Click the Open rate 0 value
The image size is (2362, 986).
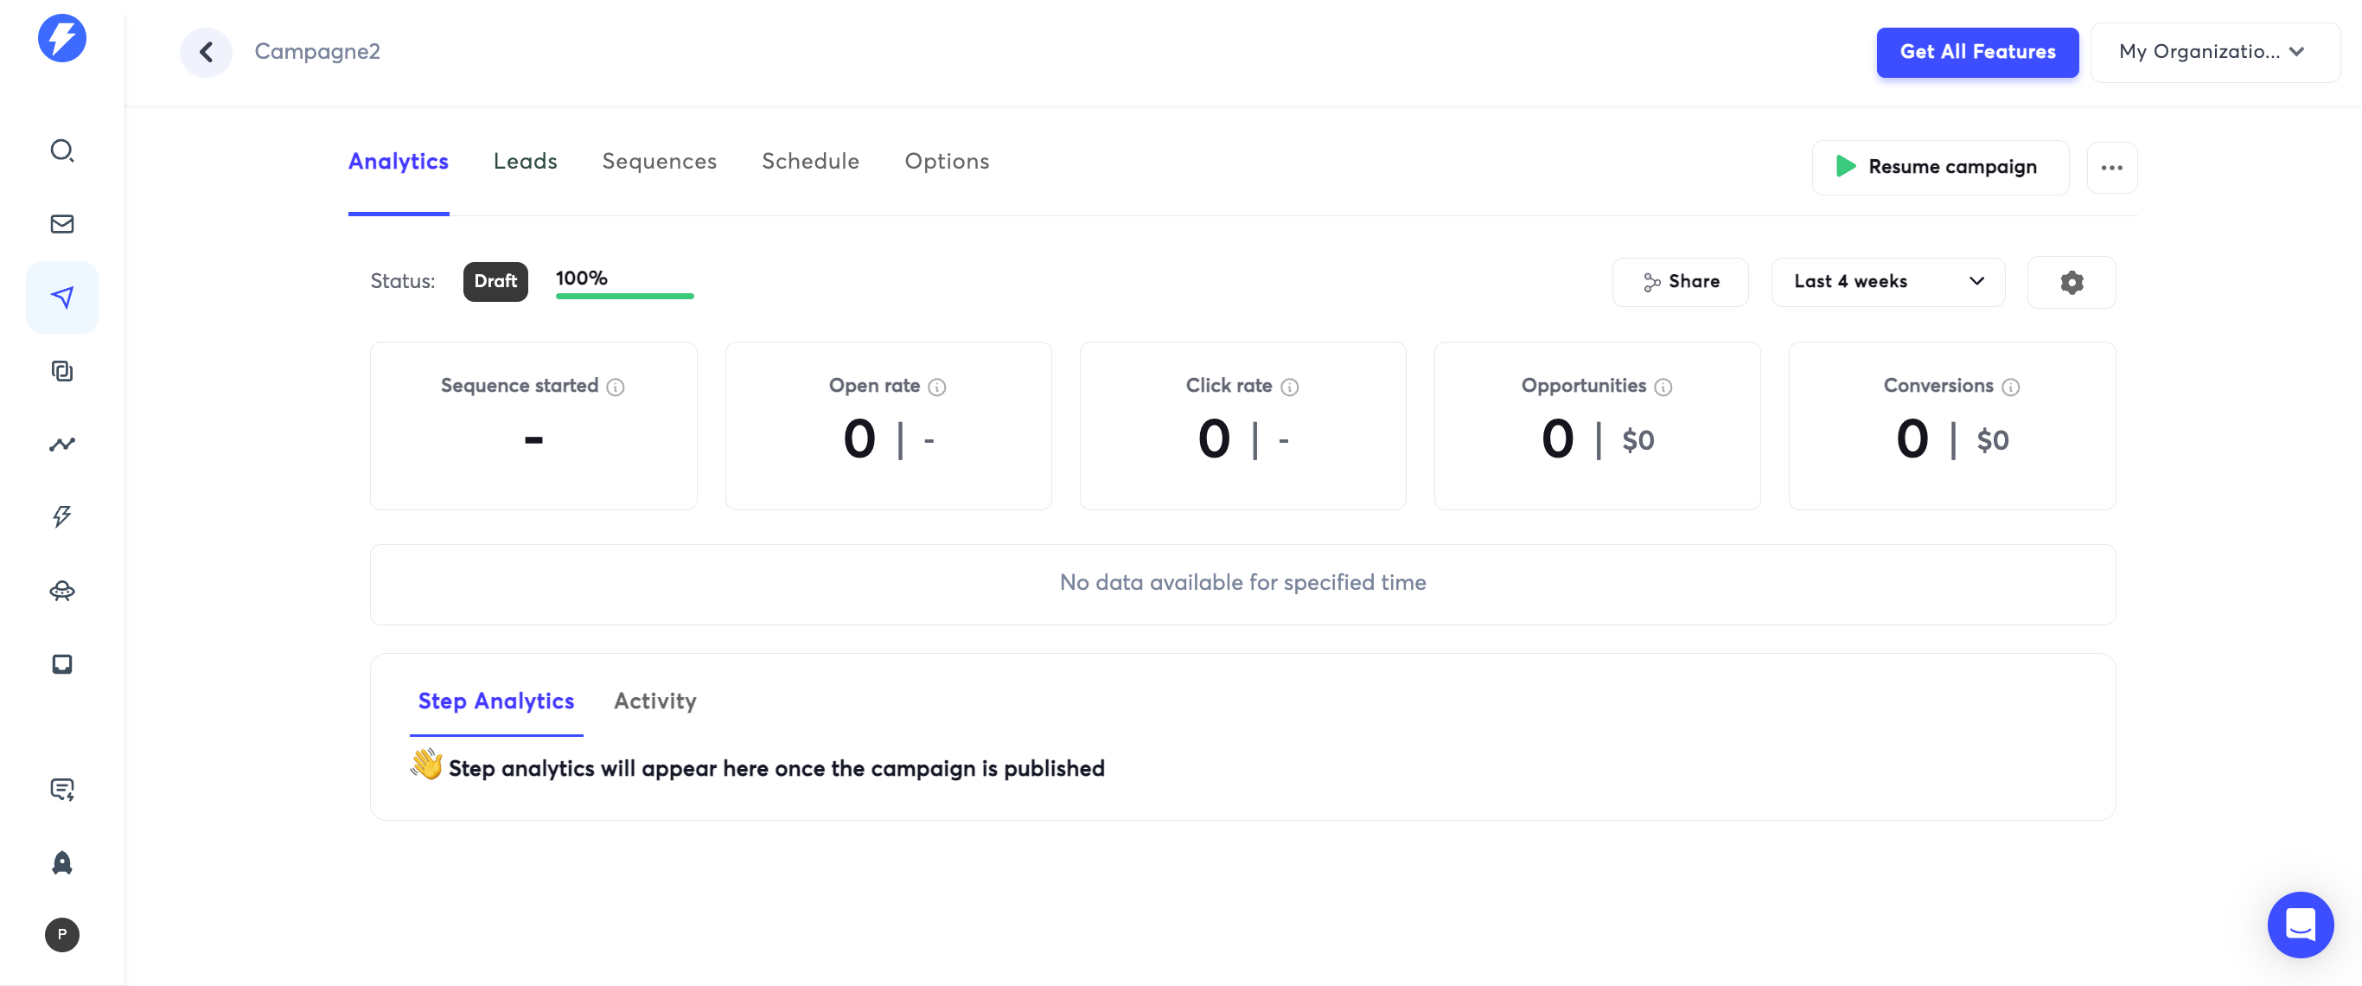(860, 440)
